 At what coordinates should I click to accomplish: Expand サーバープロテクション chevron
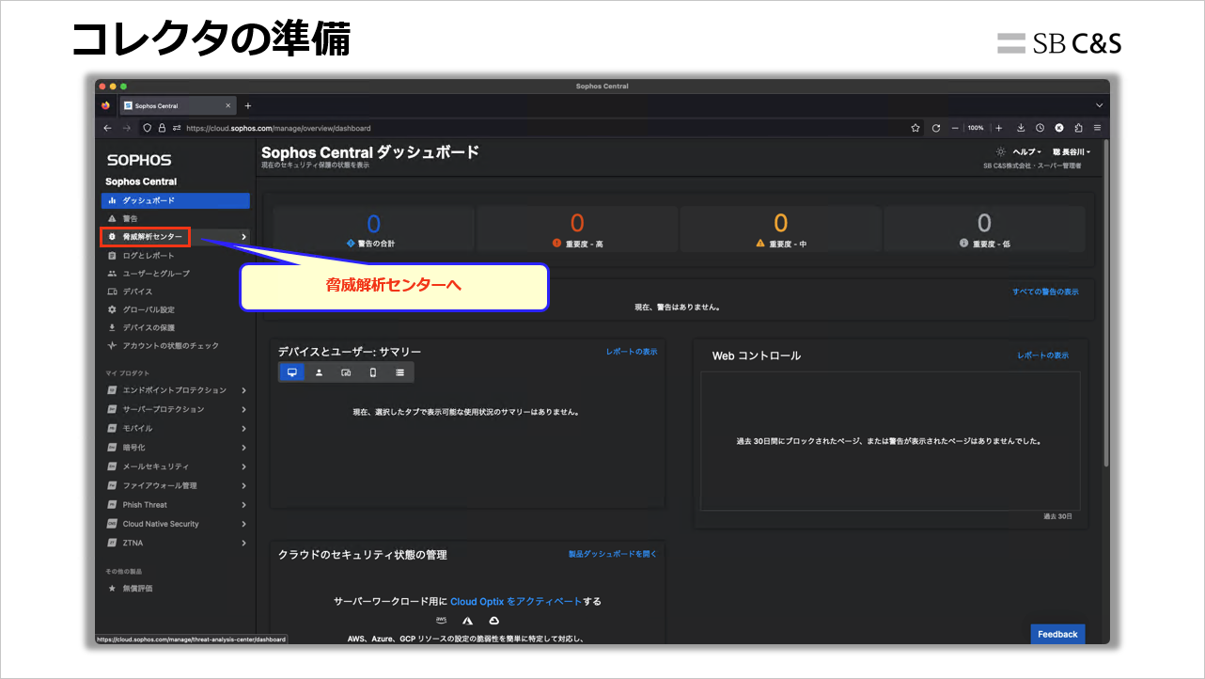coord(243,409)
